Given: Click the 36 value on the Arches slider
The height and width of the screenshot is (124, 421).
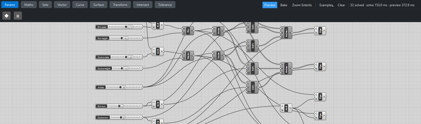Looking at the screenshot, I should click(124, 87).
